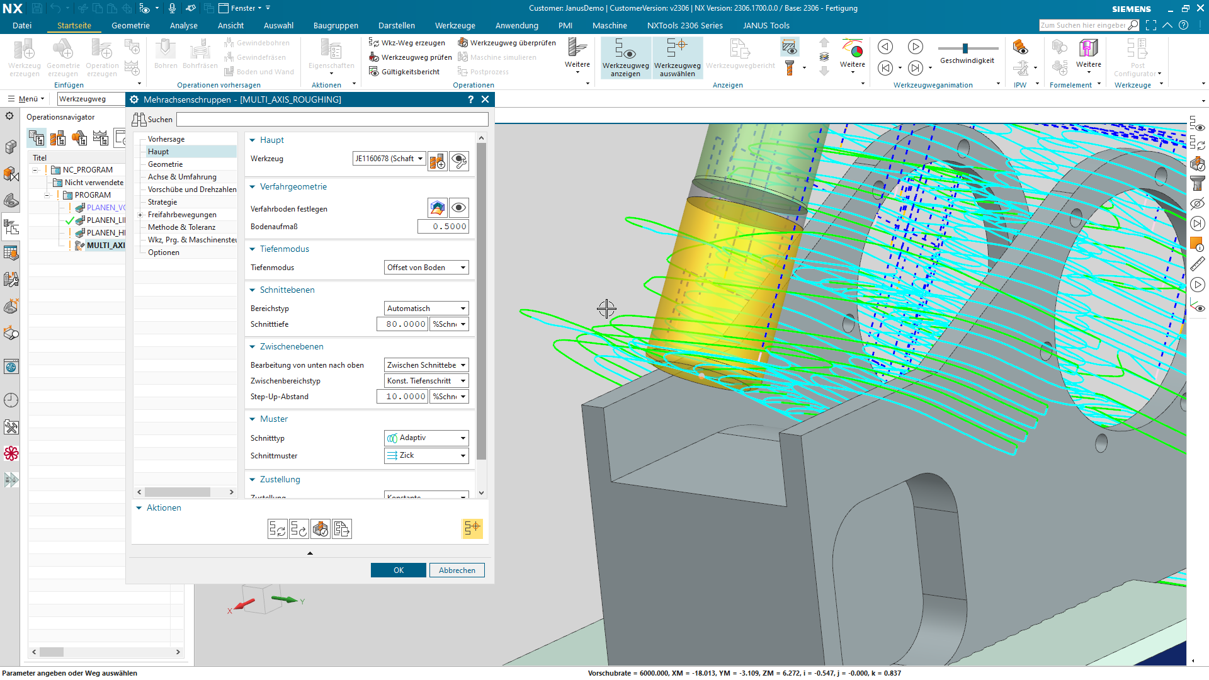Toggle Werkzeugweg anzeigen in ribbon

625,58
